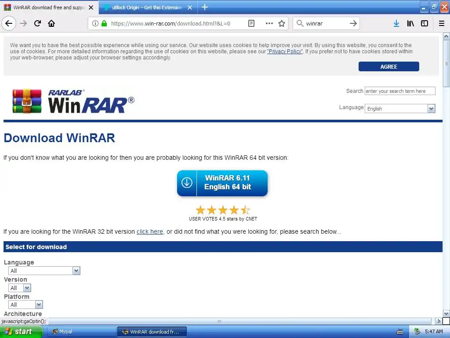Click the horizontal scroll right arrow
The height and width of the screenshot is (338, 450).
pos(438,321)
